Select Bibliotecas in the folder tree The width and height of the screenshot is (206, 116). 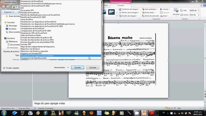(12, 42)
